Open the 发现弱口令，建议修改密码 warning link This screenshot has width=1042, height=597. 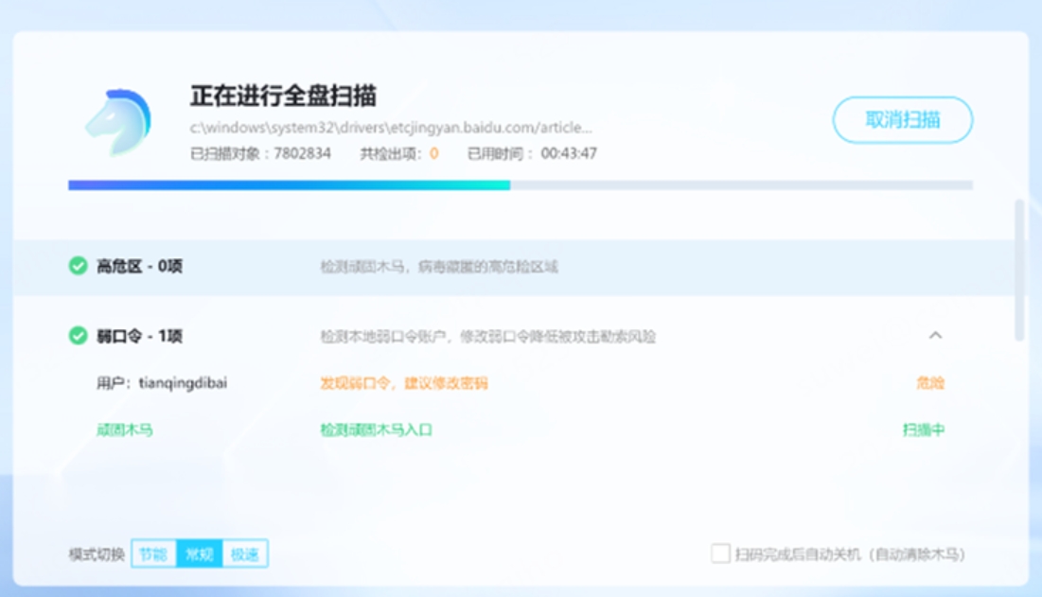(404, 383)
